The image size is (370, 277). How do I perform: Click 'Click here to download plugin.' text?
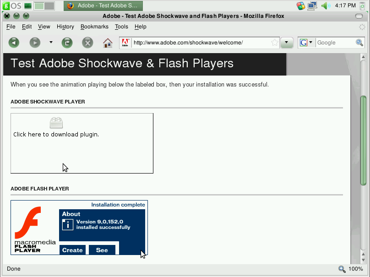[56, 135]
